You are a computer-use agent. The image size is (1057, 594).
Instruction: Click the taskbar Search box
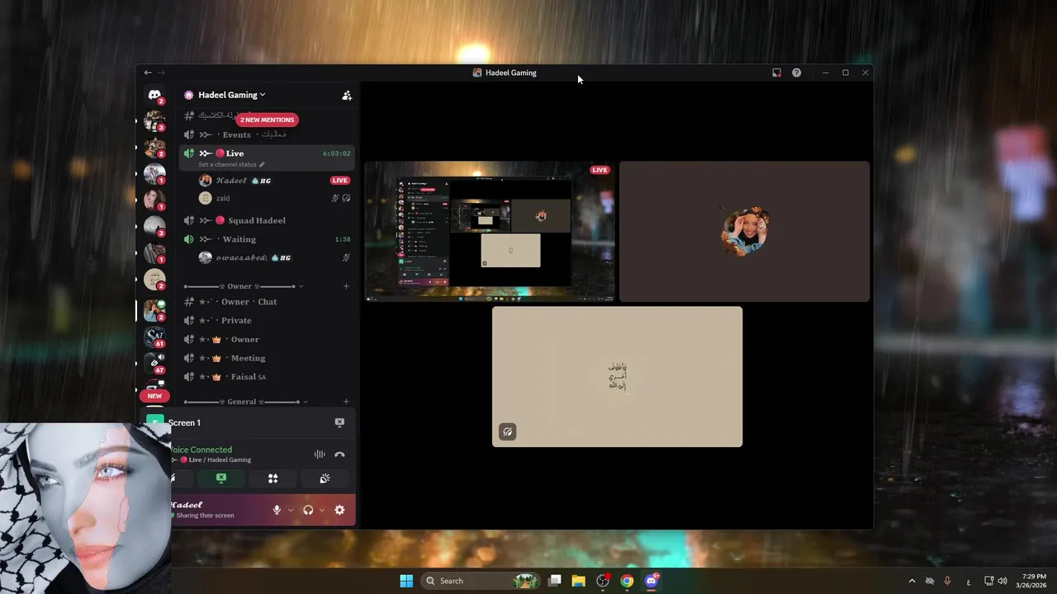coord(481,581)
